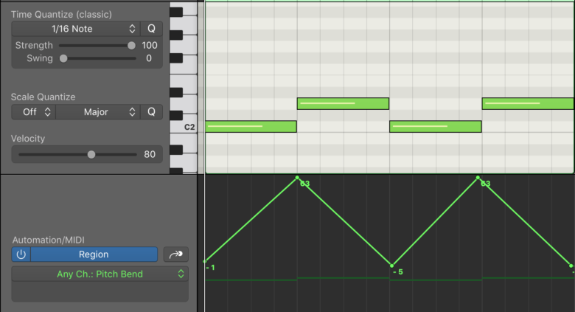Open the Scale Quantize Off dropdown
Screen dimensions: 575x312
(x=33, y=112)
